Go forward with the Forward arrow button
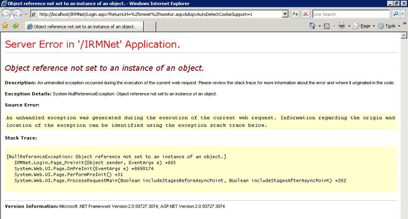The height and width of the screenshot is (219, 408). coord(17,14)
